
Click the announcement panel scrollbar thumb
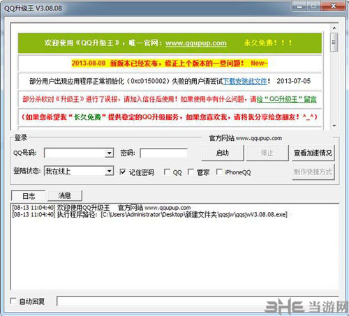334,42
